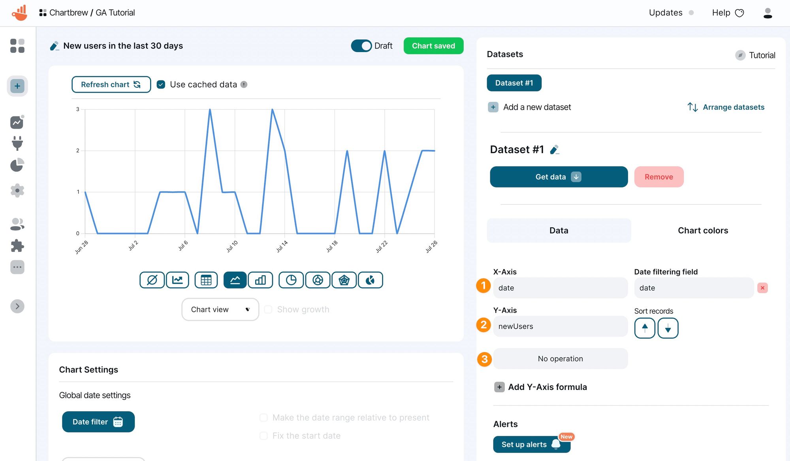Select the gauge chart icon
This screenshot has height=461, width=790.
click(x=371, y=280)
